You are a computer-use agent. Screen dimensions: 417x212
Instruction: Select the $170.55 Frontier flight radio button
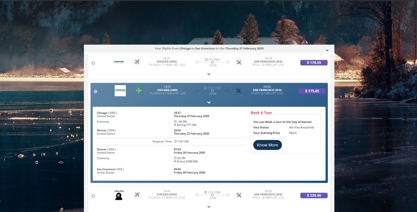(x=93, y=63)
